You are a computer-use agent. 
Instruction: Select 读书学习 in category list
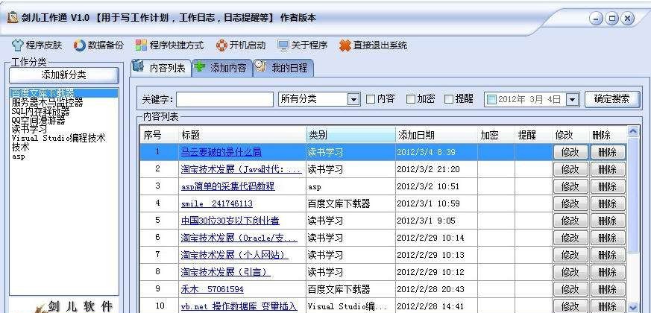point(29,129)
